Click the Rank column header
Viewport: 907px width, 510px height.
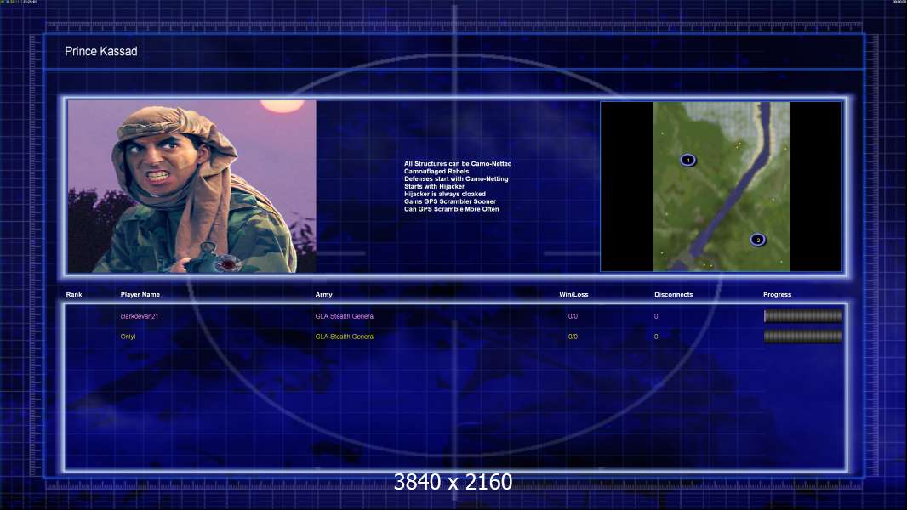74,295
